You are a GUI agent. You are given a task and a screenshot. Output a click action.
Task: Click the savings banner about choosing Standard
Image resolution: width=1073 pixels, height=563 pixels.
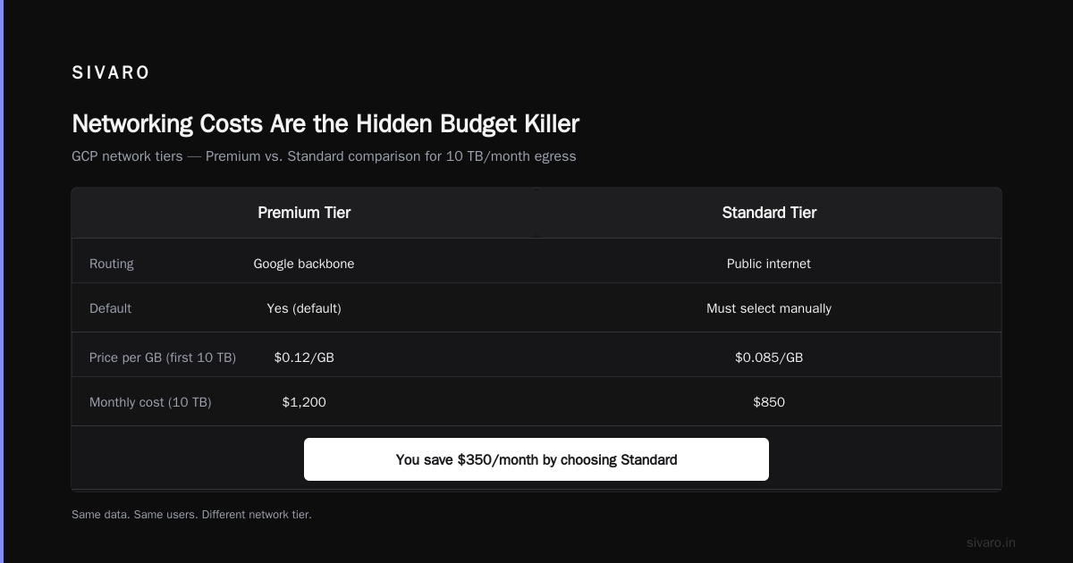pos(536,459)
